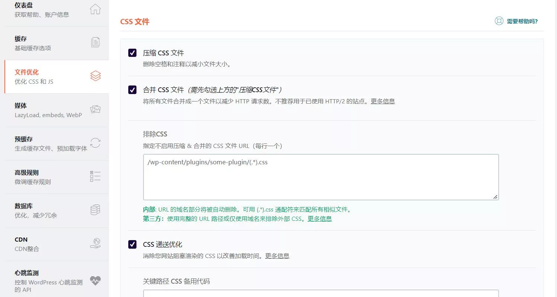Click the CSS 文件 section heading
The height and width of the screenshot is (297, 557).
pos(135,22)
